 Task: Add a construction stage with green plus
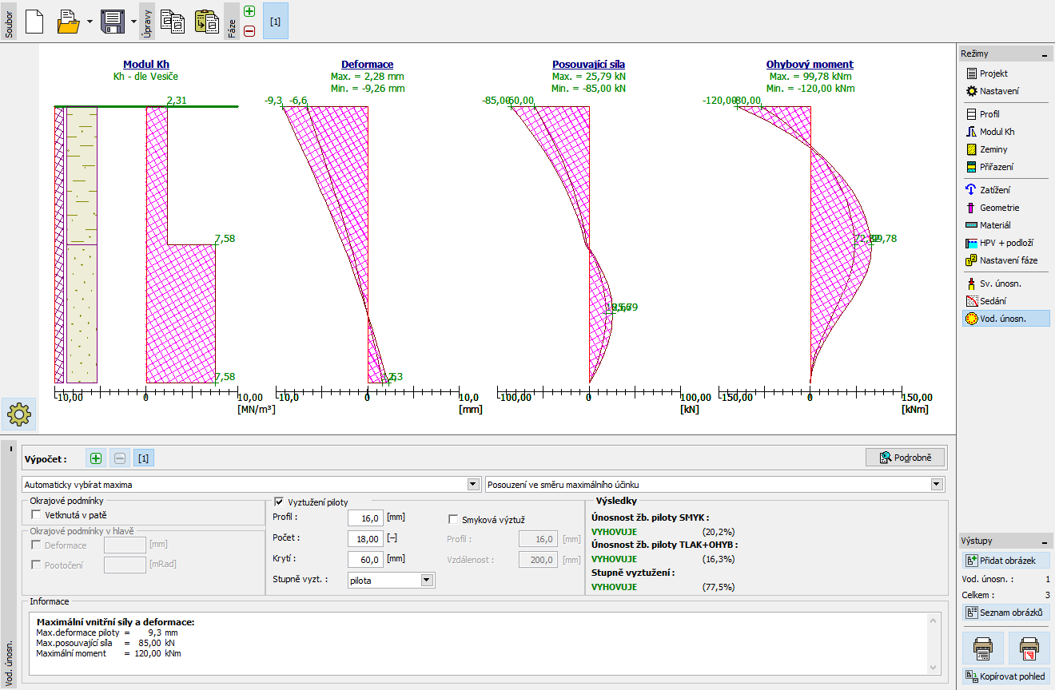pyautogui.click(x=249, y=12)
